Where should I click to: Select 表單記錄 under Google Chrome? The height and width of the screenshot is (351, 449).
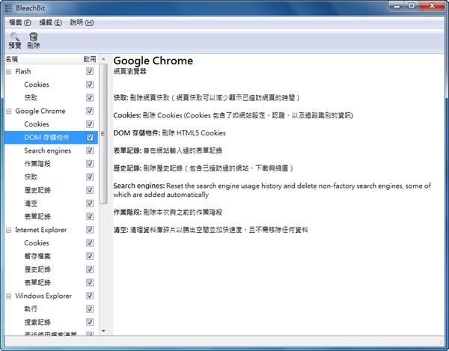pyautogui.click(x=37, y=216)
